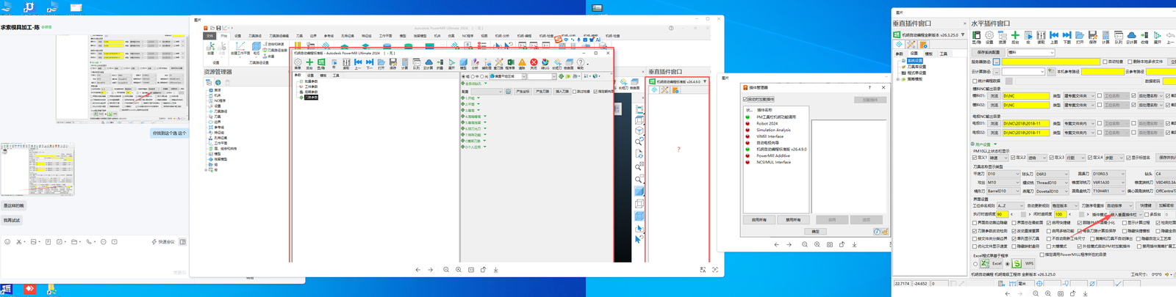Viewport: 1176px width, 297px height.
Task: Toggle 自动检查 checkbox beside 服务器路径
Action: [x=1105, y=62]
